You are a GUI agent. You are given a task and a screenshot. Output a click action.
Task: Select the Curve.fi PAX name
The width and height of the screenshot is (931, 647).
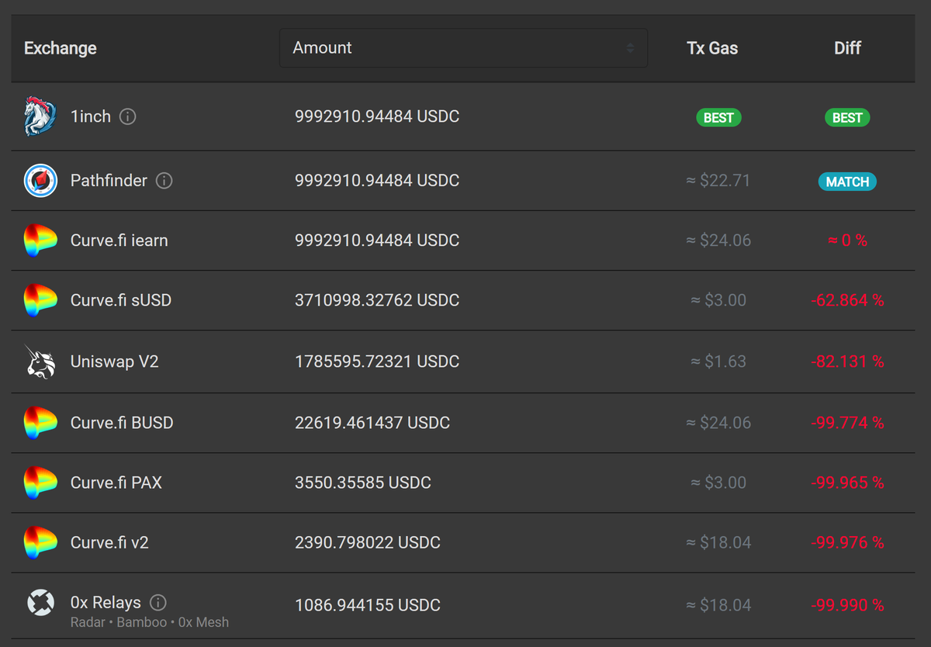pos(116,483)
